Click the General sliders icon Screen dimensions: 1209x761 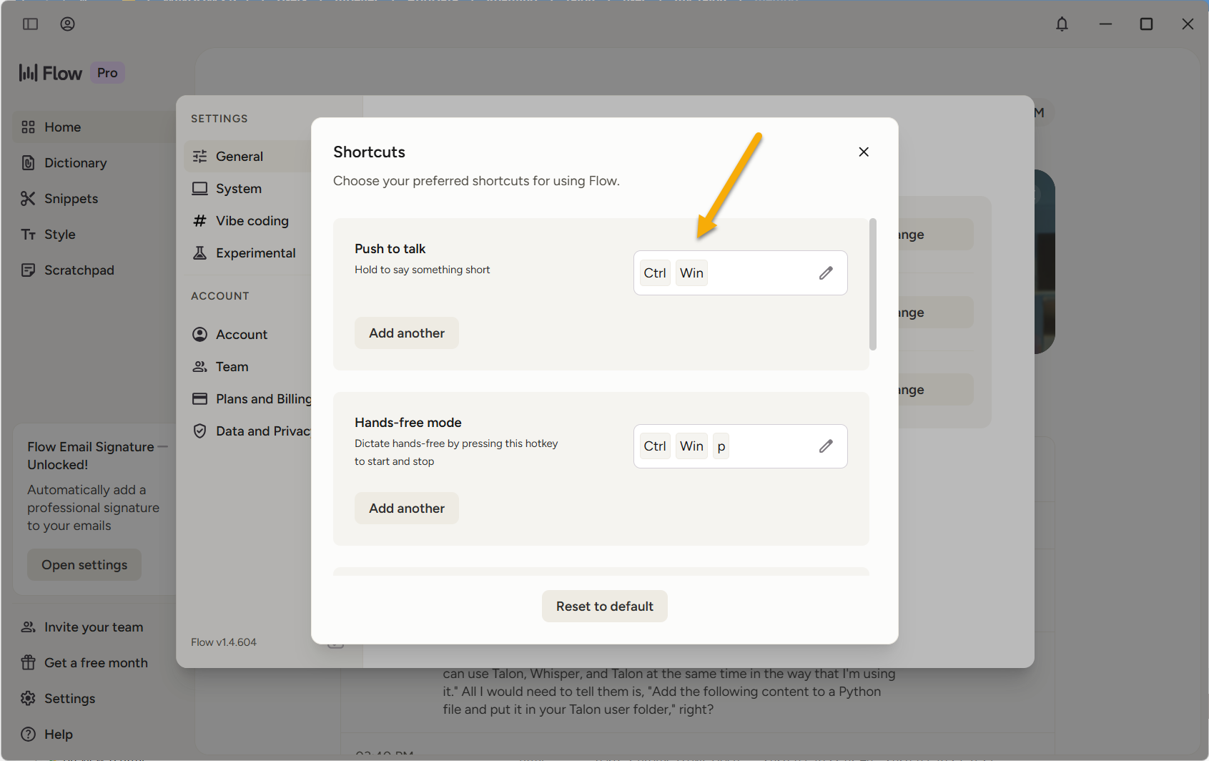pyautogui.click(x=200, y=157)
